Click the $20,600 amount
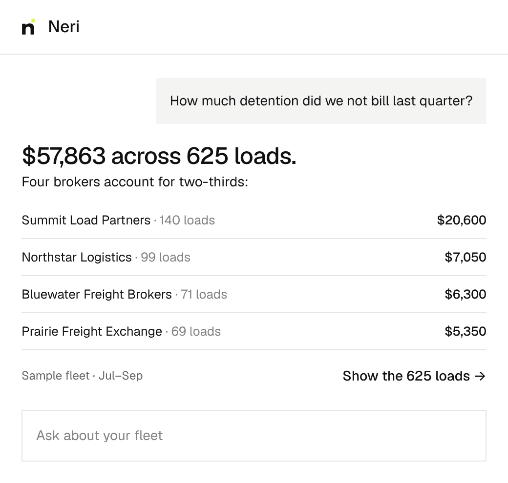 pyautogui.click(x=462, y=221)
